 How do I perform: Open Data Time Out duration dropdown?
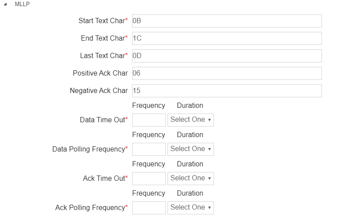[191, 120]
